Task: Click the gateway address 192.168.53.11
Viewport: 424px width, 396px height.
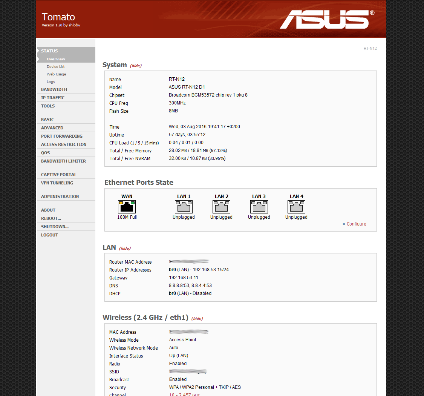Action: (183, 278)
